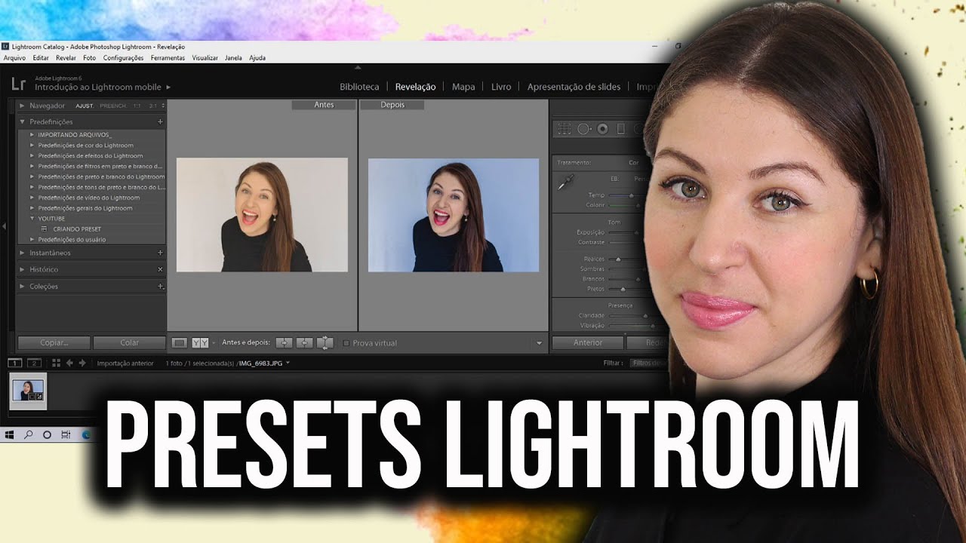Open the Editar menu
This screenshot has width=966, height=543.
point(41,58)
